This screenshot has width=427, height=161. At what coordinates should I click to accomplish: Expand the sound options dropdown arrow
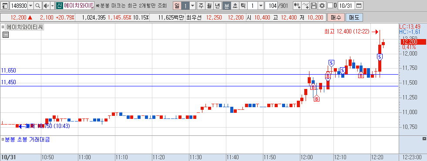[x=52, y=6]
